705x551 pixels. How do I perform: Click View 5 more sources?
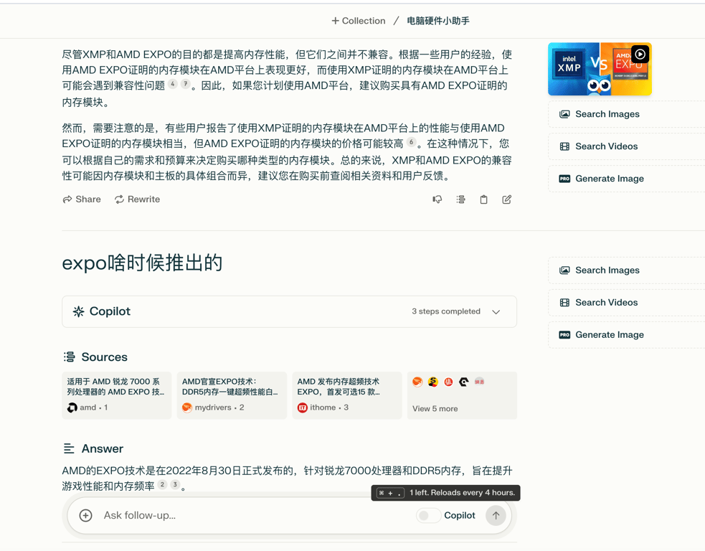click(x=462, y=395)
